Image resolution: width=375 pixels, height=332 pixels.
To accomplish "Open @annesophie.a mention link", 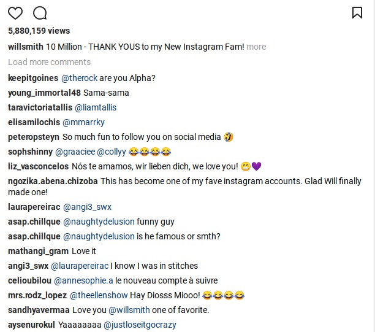I will click(x=83, y=280).
